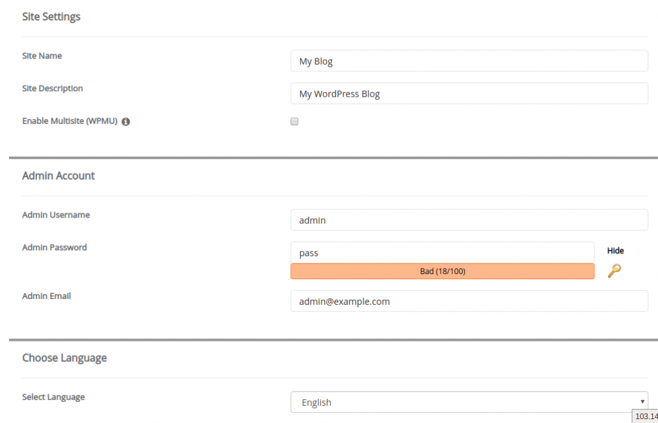Click the Admin Account heading

pos(58,176)
